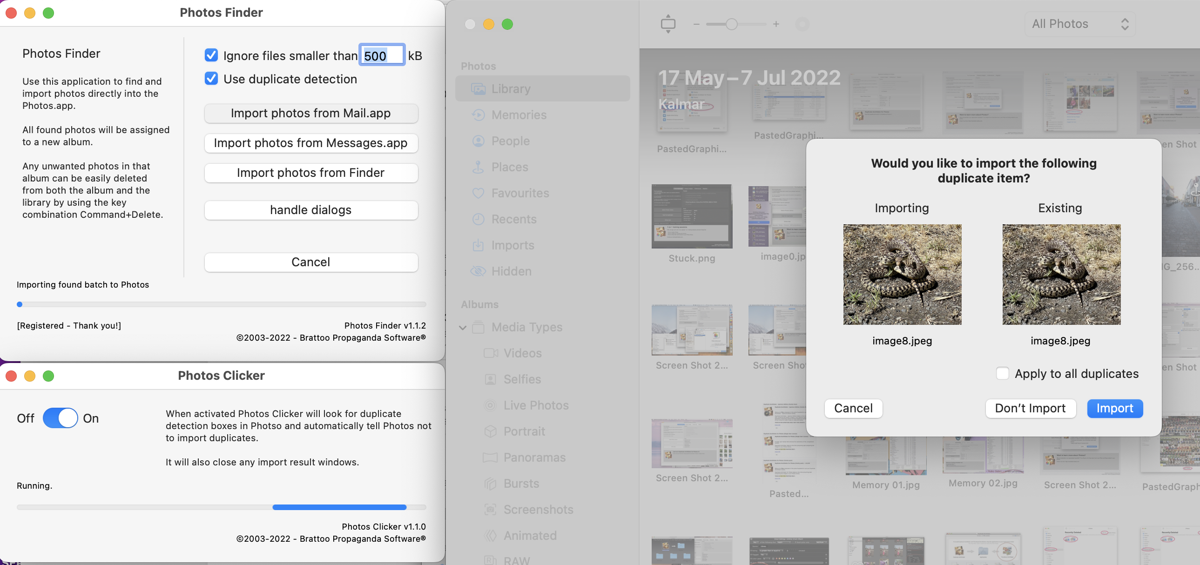Click the Photos zoom slider knob
This screenshot has width=1200, height=565.
pyautogui.click(x=732, y=24)
